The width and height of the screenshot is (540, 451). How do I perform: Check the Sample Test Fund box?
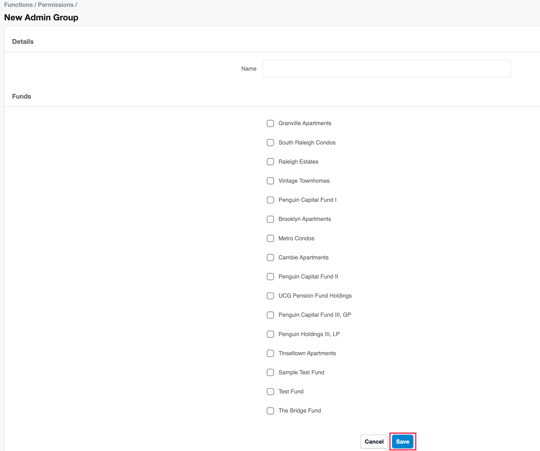pos(270,373)
